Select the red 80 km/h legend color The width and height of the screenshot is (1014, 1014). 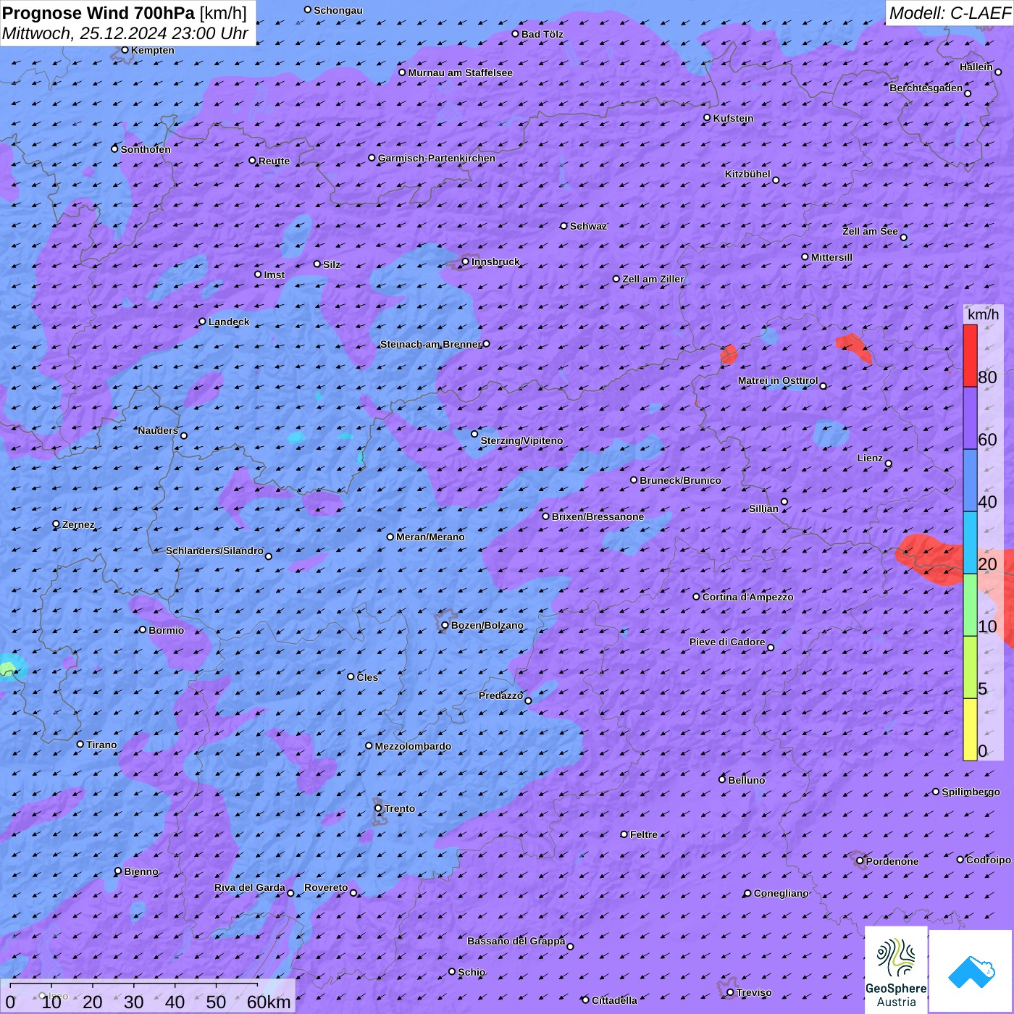[970, 356]
